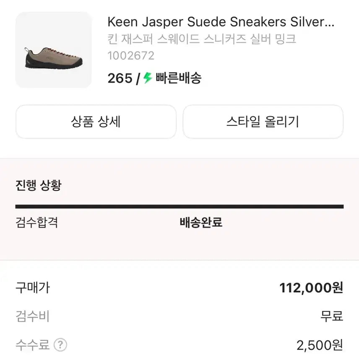Tap the 2,500원 fee amount
Viewport: 359px width, 359px height.
tap(320, 345)
